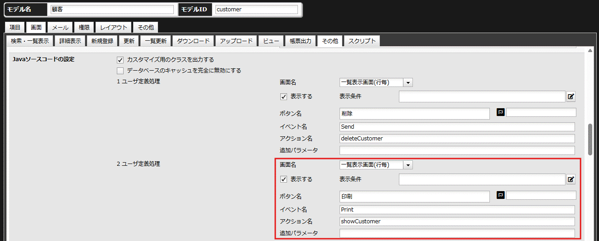The width and height of the screenshot is (599, 241).
Task: Toggle 表示する checkbox for process 2
Action: tap(283, 179)
